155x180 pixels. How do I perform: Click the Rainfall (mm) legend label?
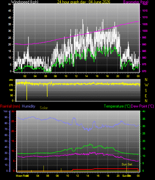click(x=10, y=106)
